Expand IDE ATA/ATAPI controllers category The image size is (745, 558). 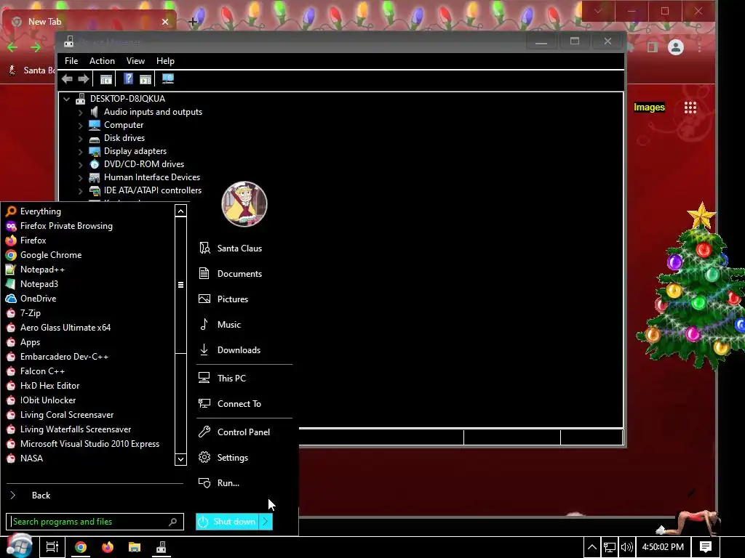tap(80, 191)
